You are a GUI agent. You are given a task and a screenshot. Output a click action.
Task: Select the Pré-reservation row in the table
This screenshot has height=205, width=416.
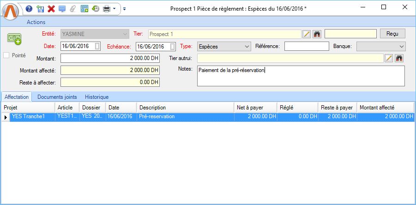click(x=185, y=117)
